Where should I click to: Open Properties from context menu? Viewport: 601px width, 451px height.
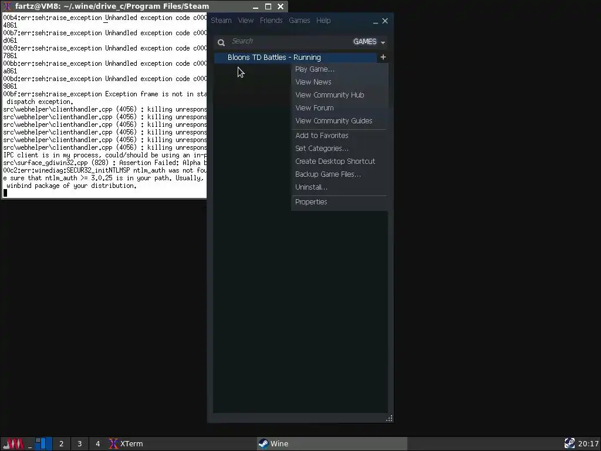340,202
